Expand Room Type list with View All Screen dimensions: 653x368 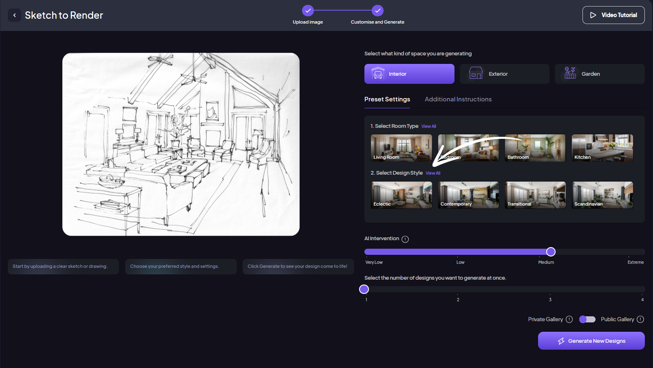(x=428, y=127)
